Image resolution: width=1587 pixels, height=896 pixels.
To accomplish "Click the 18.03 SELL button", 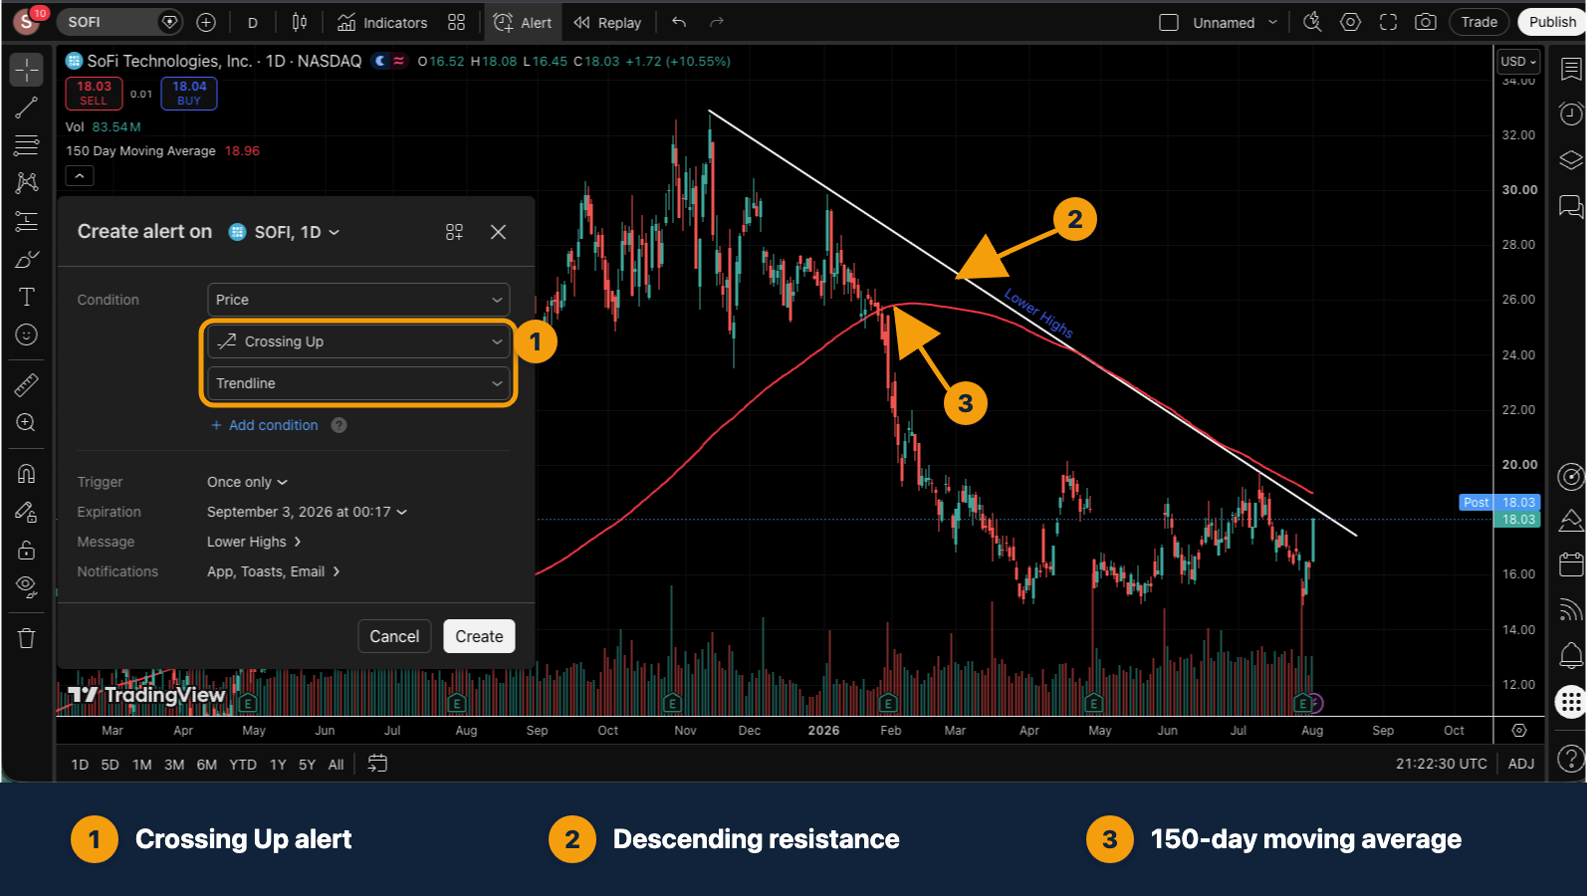I will [x=94, y=94].
